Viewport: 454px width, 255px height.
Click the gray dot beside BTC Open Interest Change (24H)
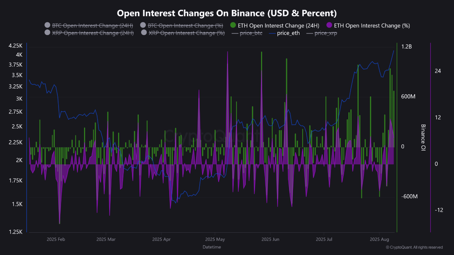tap(47, 25)
